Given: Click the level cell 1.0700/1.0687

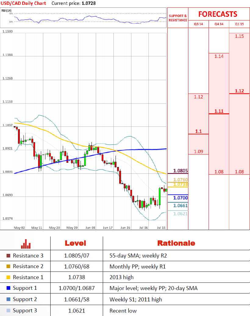Looking at the screenshot, I should [x=77, y=288].
